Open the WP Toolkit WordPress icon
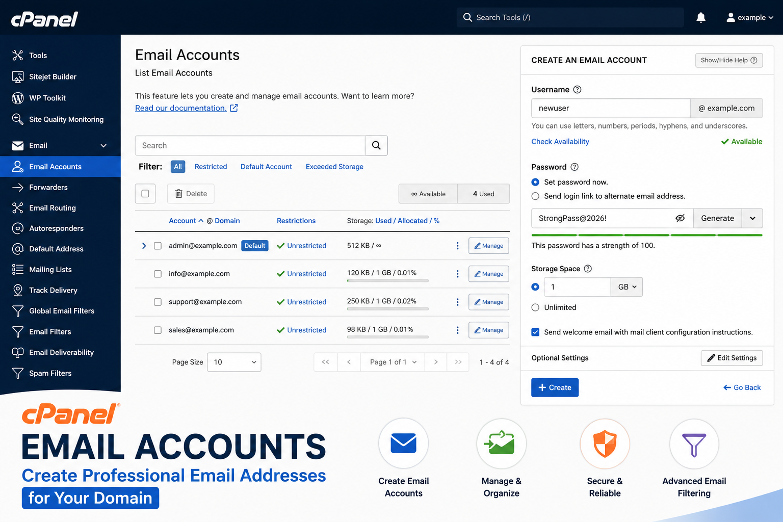Viewport: 783px width, 522px height. 18,98
